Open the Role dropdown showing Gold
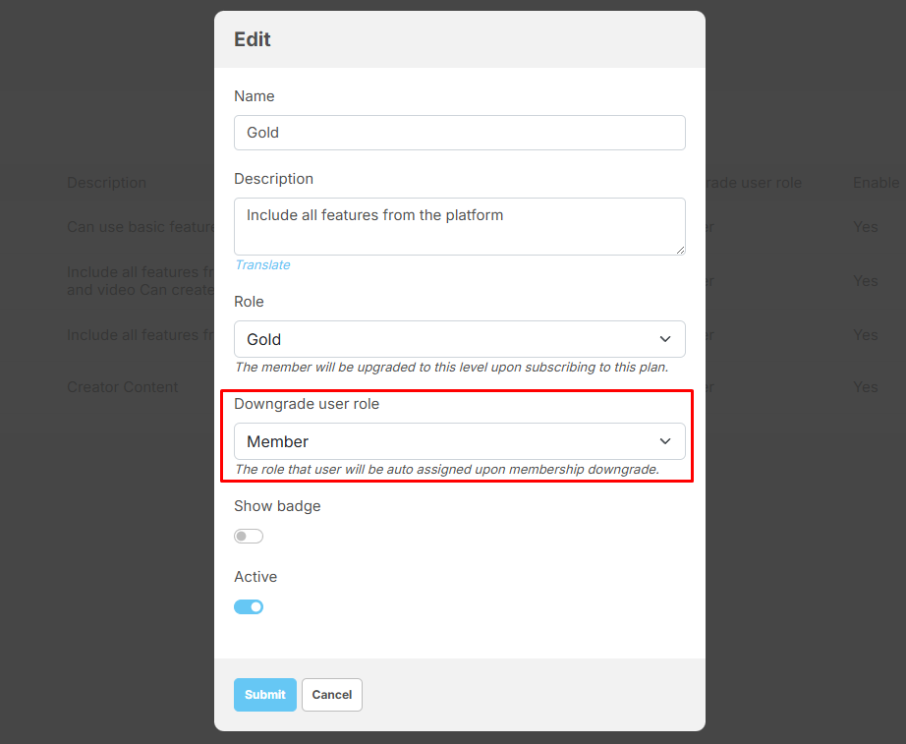 [459, 339]
